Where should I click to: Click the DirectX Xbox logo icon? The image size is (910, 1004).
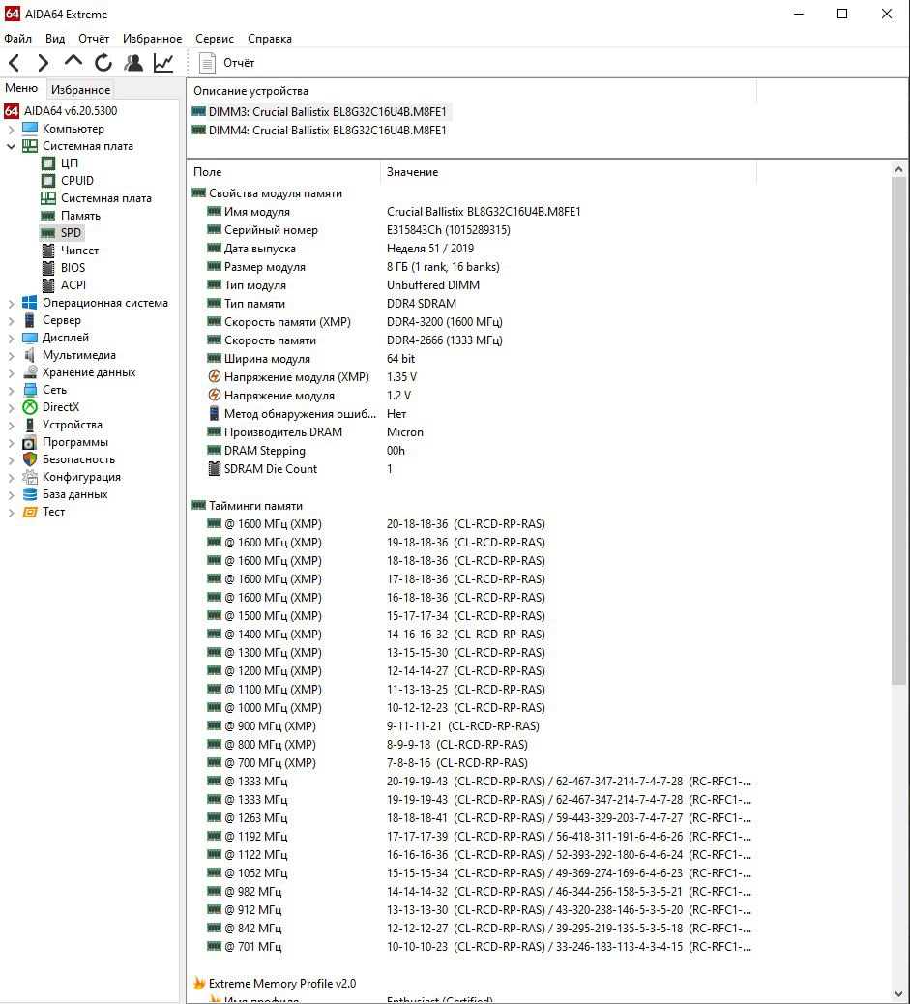[x=29, y=407]
